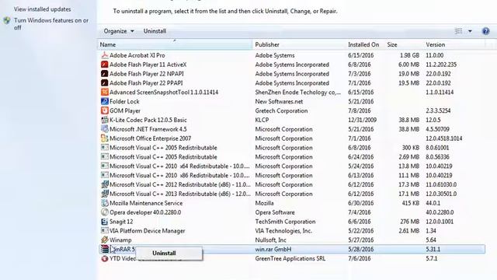Click the Microsoft .NET Framework 4.5 icon
Viewport: 497px width, 280px height.
(x=105, y=129)
